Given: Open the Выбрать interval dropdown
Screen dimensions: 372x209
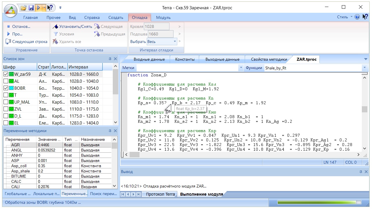Looking at the screenshot, I should pyautogui.click(x=175, y=42).
